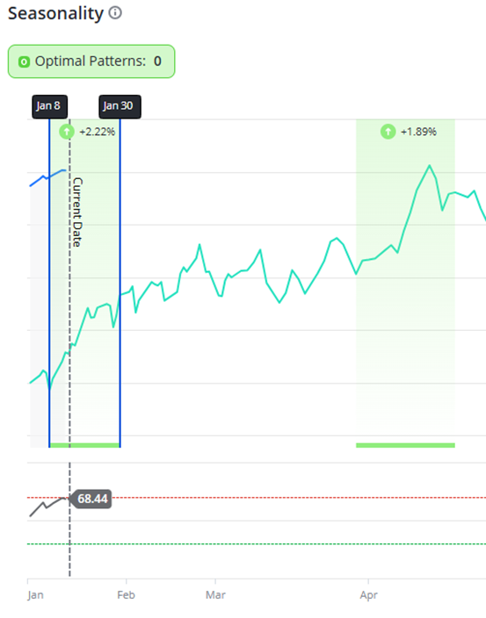Open the Optimal Patterns: 0 button
Viewport: 486px width, 618px height.
tap(91, 61)
